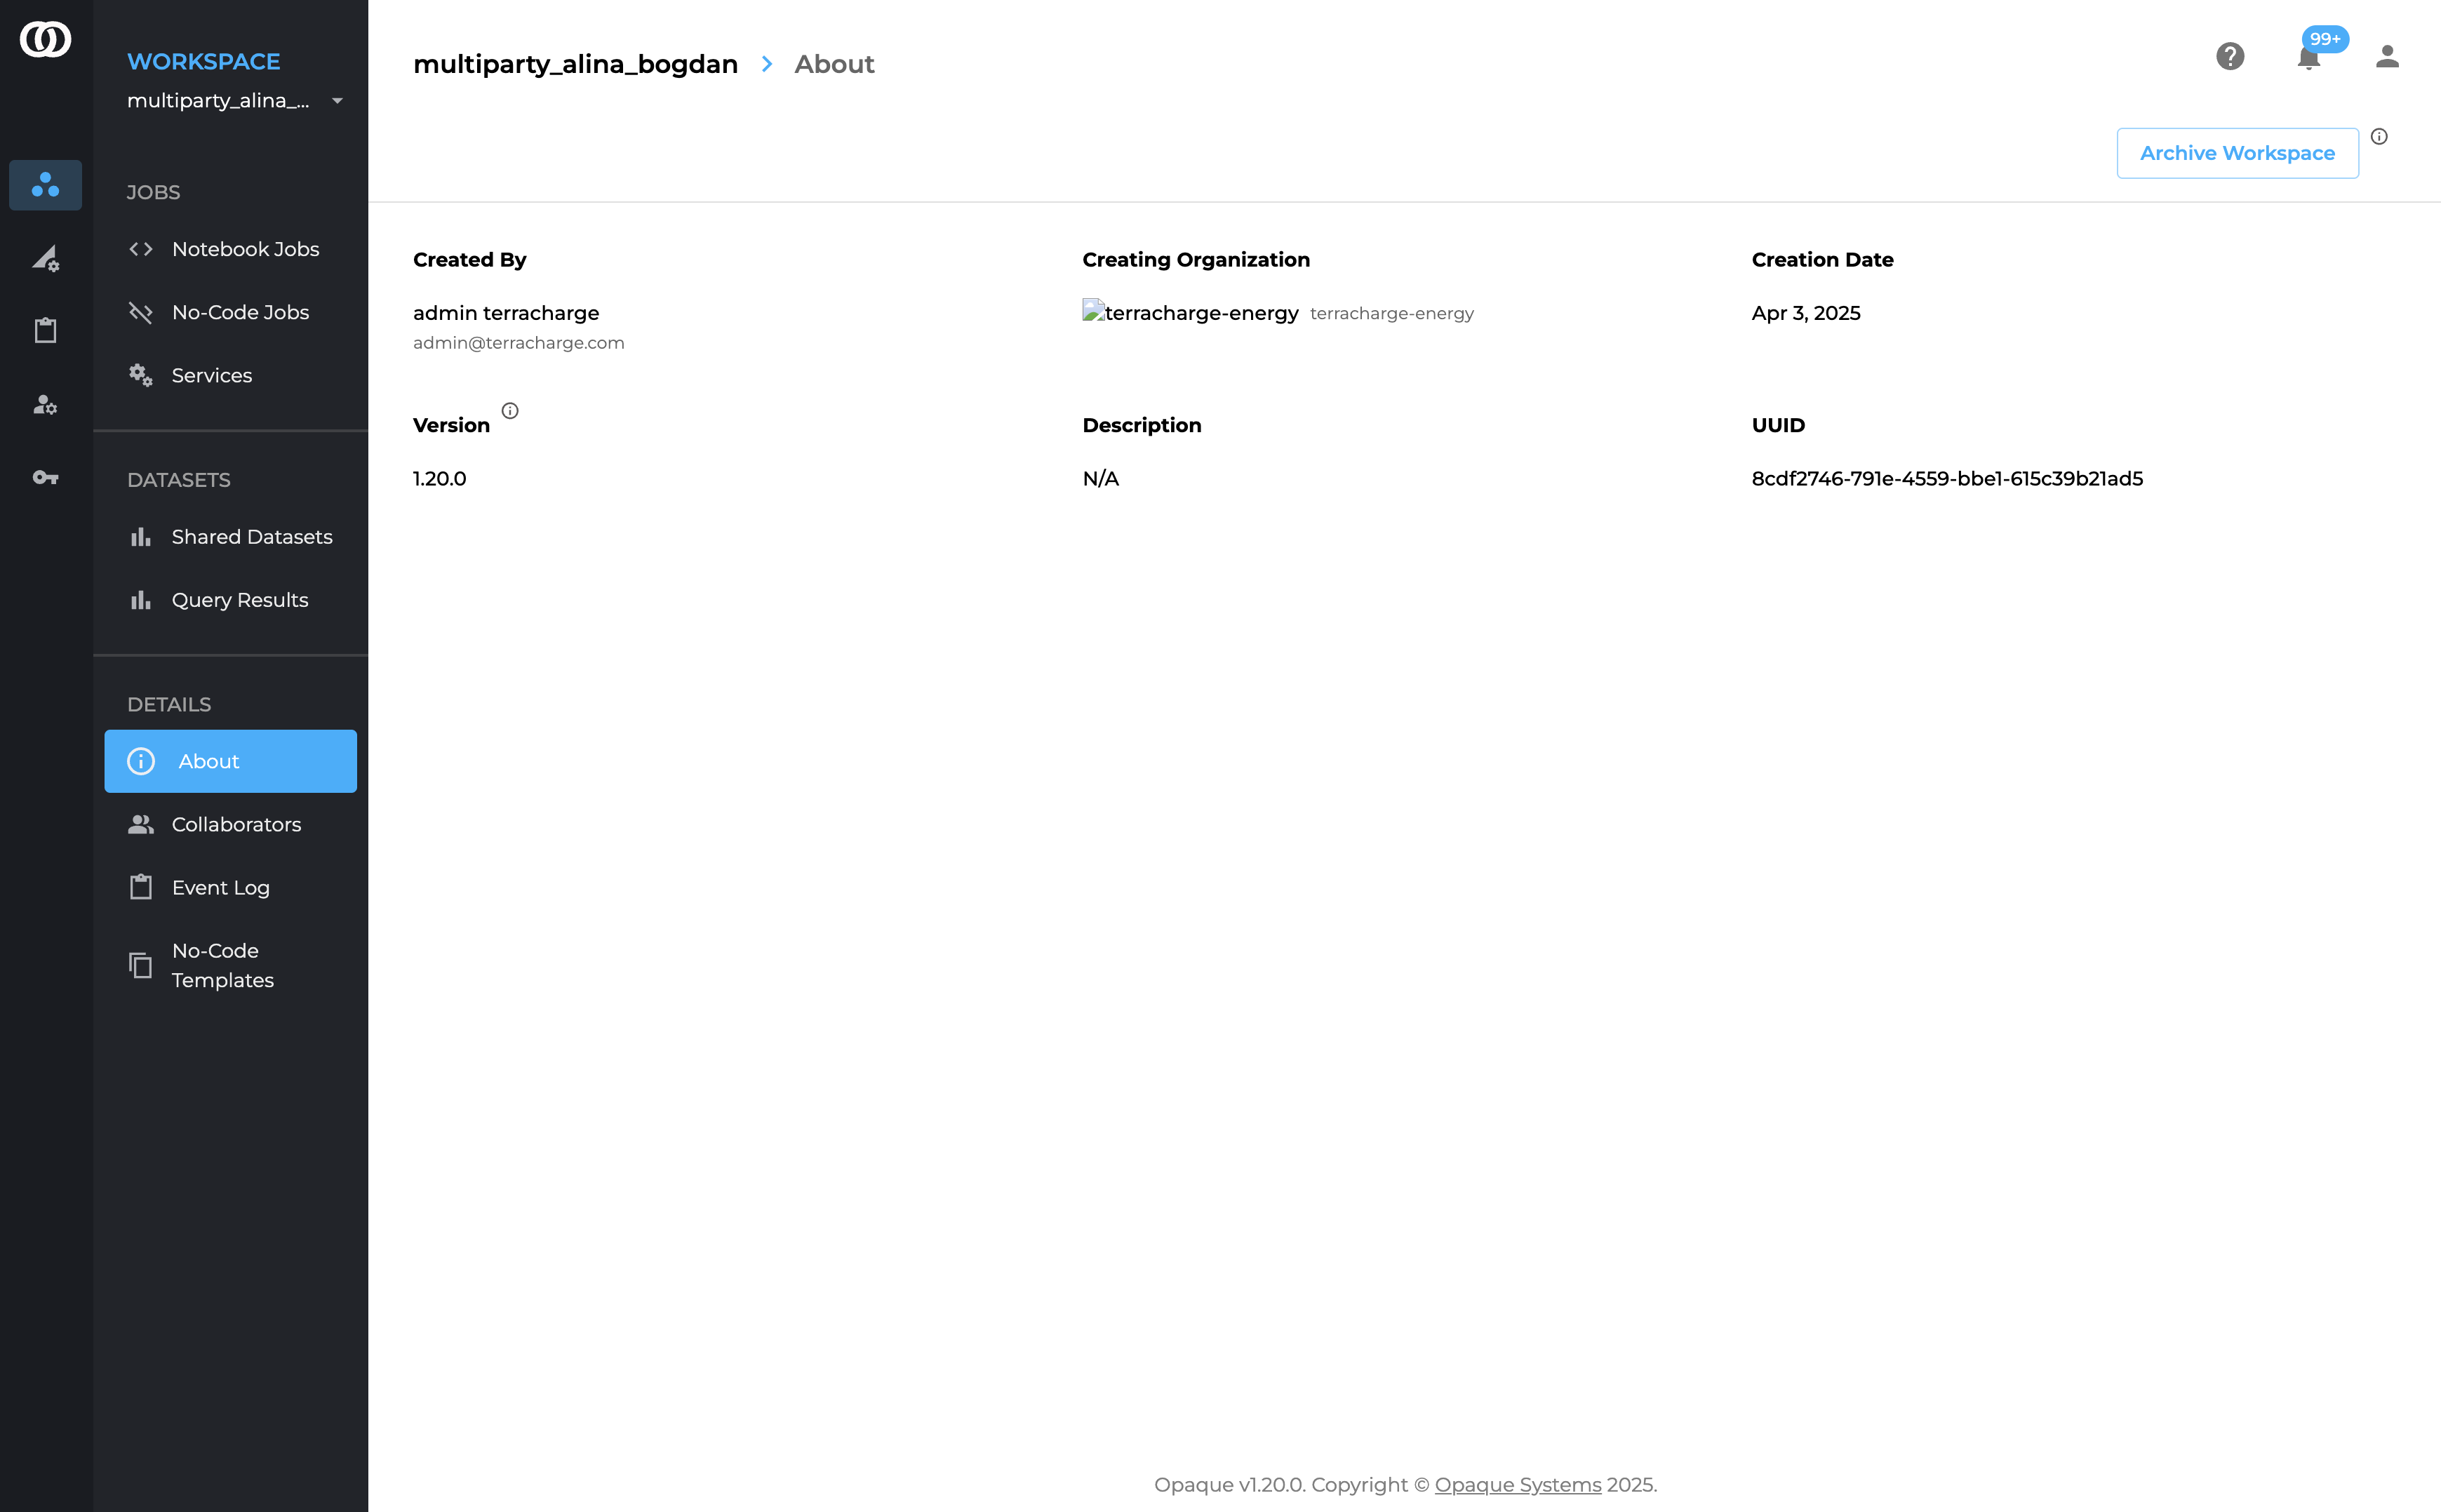Click the WORKSPACE heading
This screenshot has height=1512, width=2441.
pyautogui.click(x=204, y=61)
